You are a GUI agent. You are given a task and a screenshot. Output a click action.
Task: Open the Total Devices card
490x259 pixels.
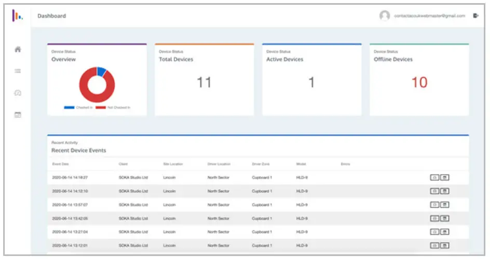coord(204,79)
